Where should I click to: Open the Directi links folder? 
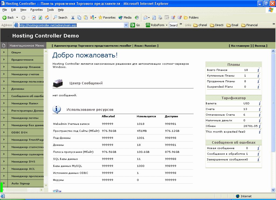[217, 25]
